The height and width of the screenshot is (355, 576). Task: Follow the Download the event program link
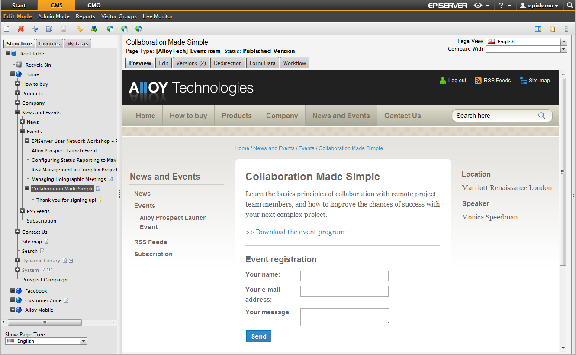point(295,232)
